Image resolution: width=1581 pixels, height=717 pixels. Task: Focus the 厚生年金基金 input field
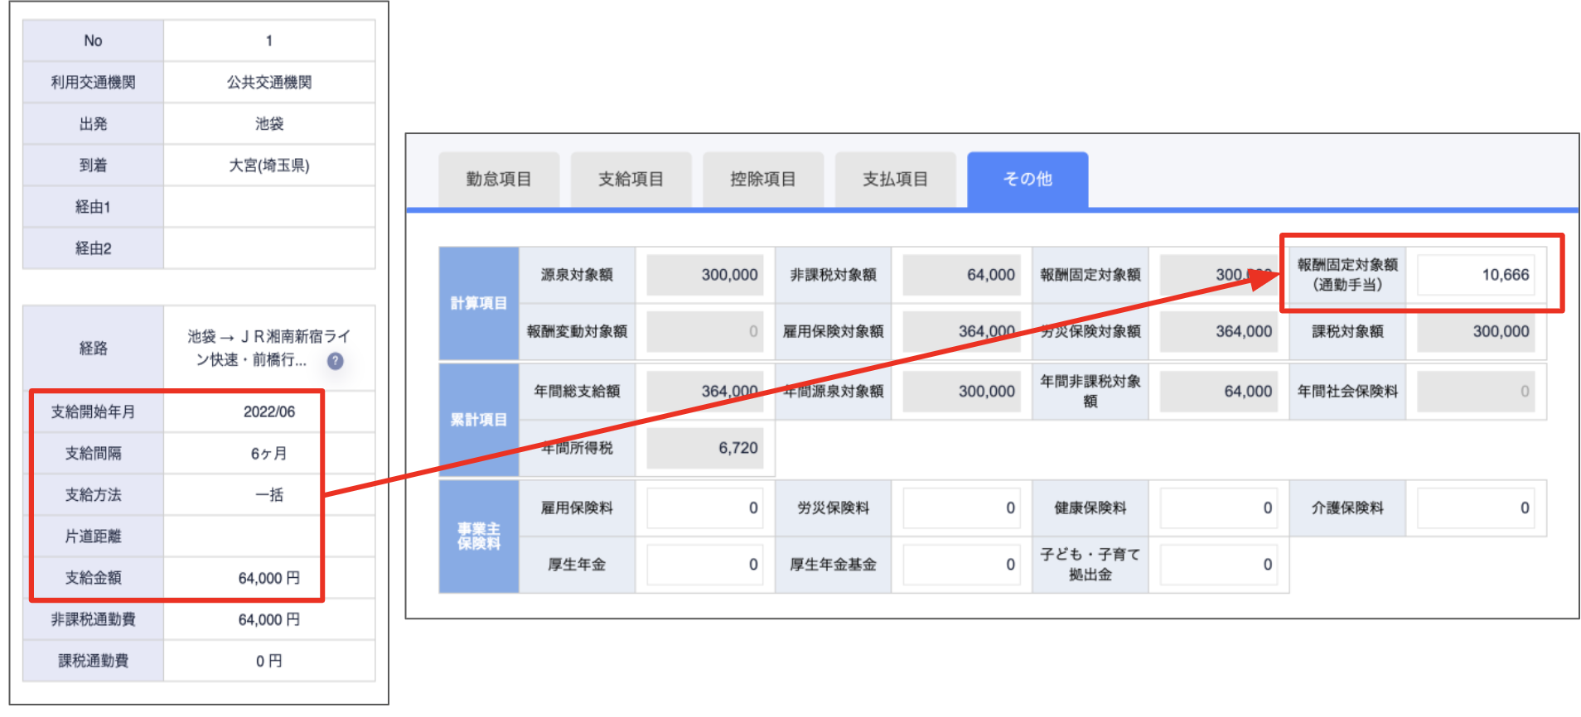pyautogui.click(x=961, y=565)
